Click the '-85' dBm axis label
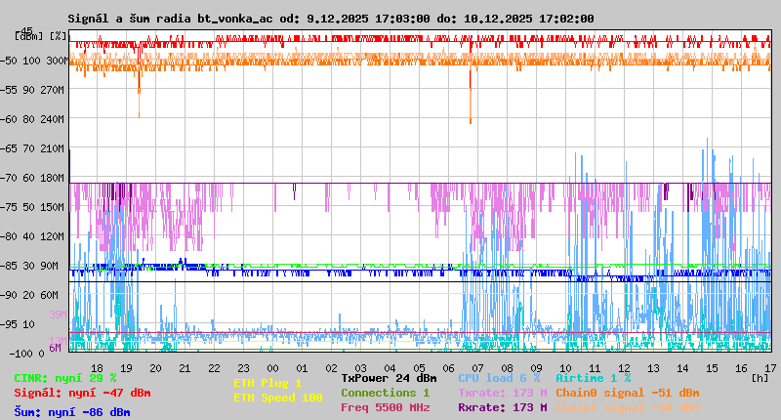This screenshot has width=781, height=420. pyautogui.click(x=9, y=266)
